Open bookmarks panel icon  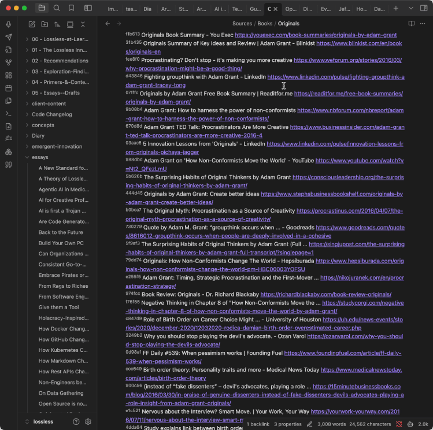72,8
